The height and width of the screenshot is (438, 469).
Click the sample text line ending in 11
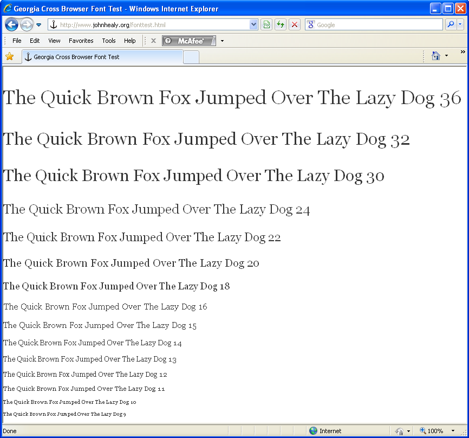pos(84,389)
